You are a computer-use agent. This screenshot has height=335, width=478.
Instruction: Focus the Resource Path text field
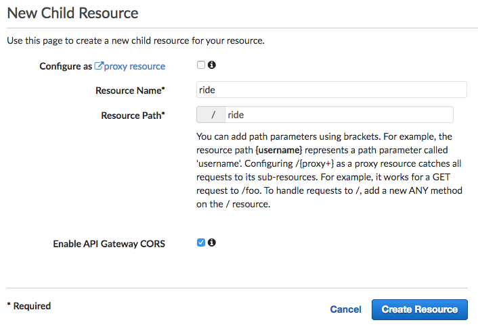click(x=339, y=115)
